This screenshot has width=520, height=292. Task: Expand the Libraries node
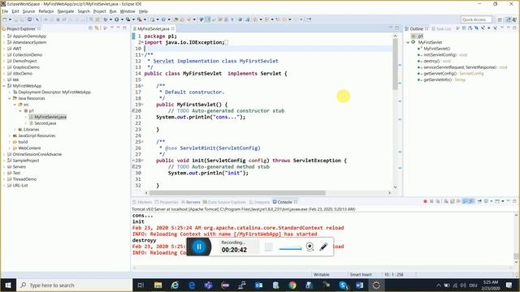point(15,130)
